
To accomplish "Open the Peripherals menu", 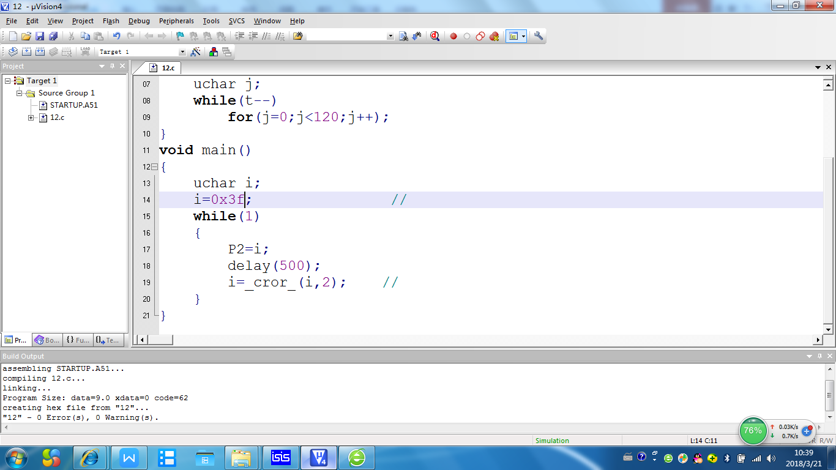I will click(176, 21).
